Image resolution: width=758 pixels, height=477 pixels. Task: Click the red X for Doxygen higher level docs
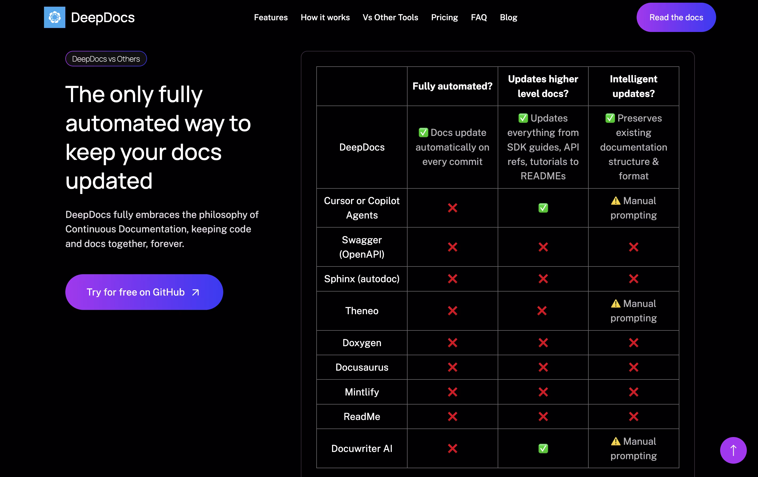pos(543,343)
